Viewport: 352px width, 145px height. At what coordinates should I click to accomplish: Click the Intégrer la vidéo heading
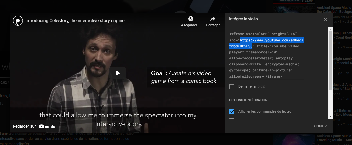244,19
